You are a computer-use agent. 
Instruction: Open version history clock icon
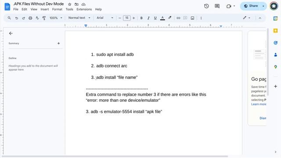click(x=206, y=6)
